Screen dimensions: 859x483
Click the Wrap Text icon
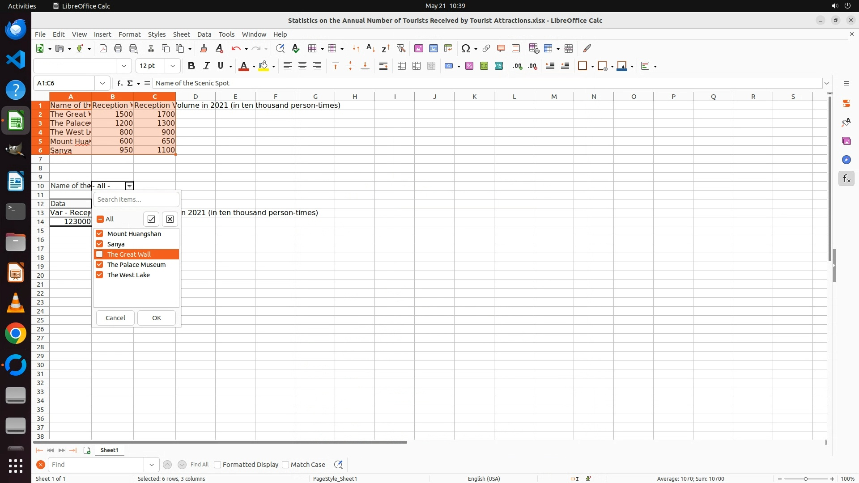(383, 66)
